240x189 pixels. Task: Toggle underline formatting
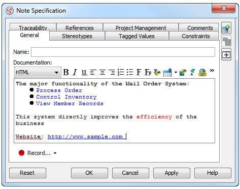[84, 72]
